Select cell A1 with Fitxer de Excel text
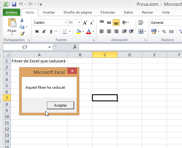182x148 pixels. (x=39, y=61)
